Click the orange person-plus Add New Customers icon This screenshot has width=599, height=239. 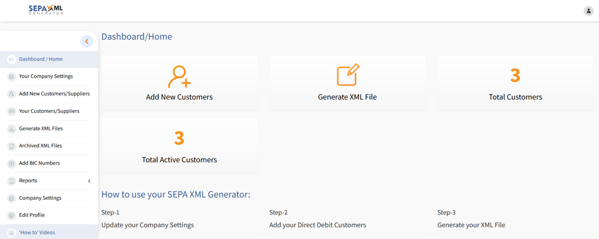click(x=179, y=77)
